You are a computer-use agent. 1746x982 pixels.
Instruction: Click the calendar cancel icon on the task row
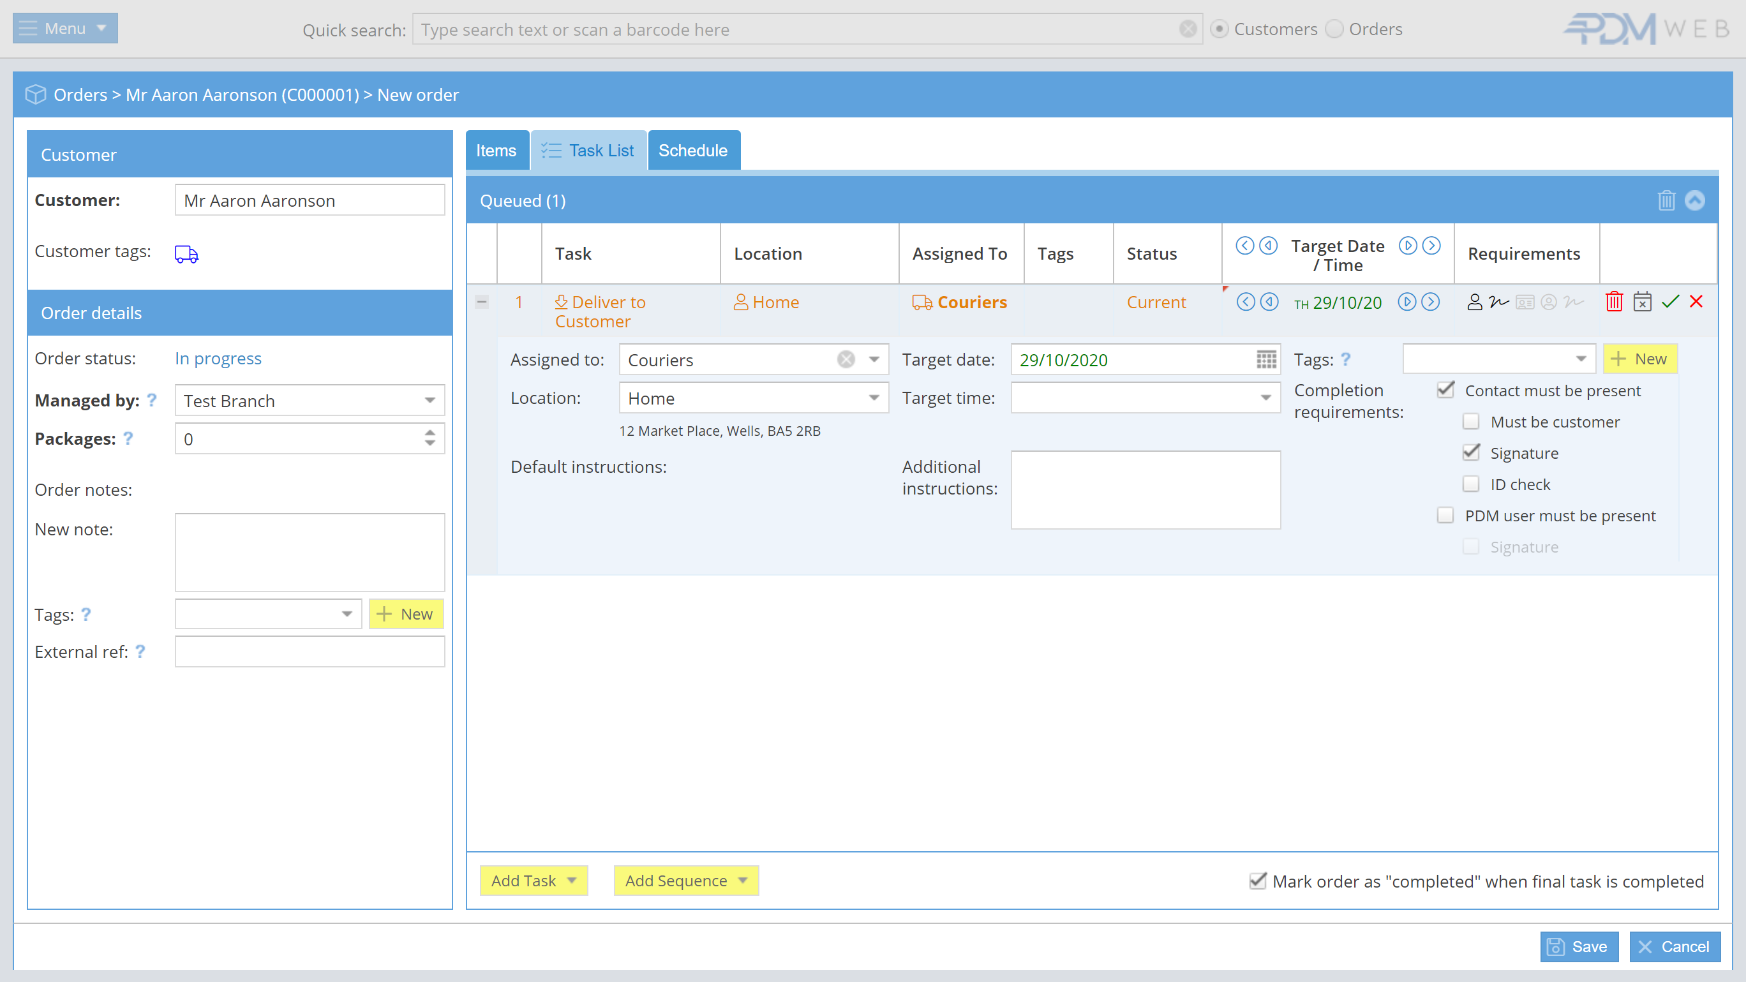[1642, 302]
